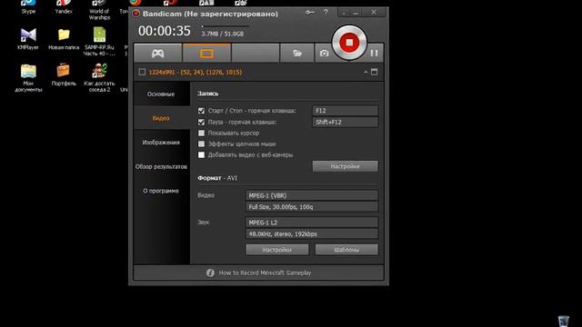This screenshot has width=582, height=327.
Task: Open Как достать соседа 2 shortcut
Action: [x=99, y=78]
